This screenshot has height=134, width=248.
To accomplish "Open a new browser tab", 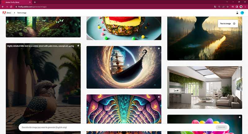I will (35, 2).
